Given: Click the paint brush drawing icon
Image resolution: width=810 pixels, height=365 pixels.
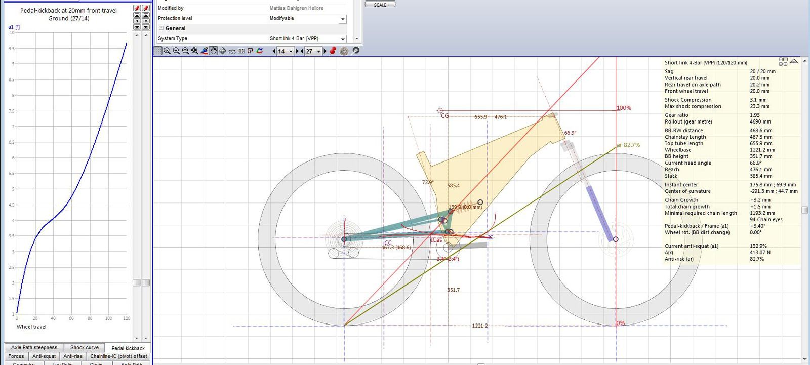Looking at the screenshot, I should coord(204,51).
